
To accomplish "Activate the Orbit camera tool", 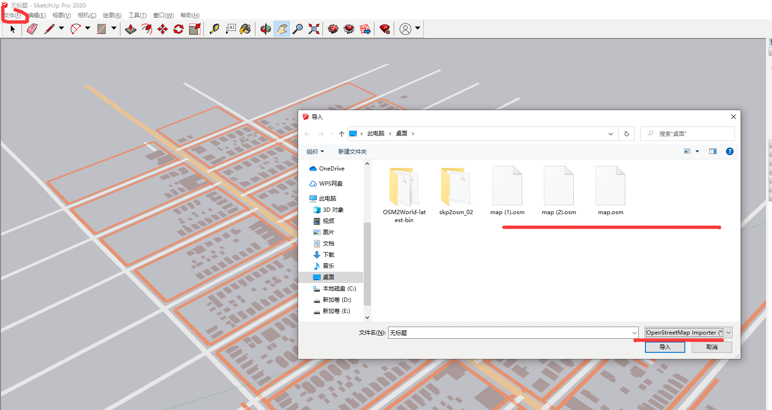I will [266, 29].
